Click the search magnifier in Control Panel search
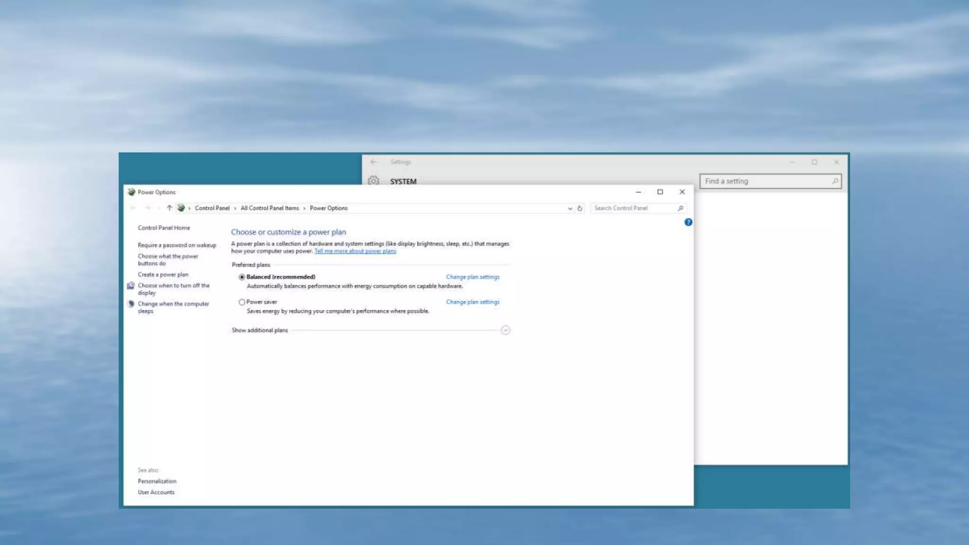Viewport: 969px width, 545px height. click(x=680, y=208)
